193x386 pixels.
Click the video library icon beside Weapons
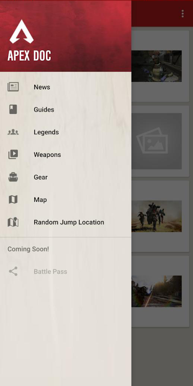click(13, 154)
